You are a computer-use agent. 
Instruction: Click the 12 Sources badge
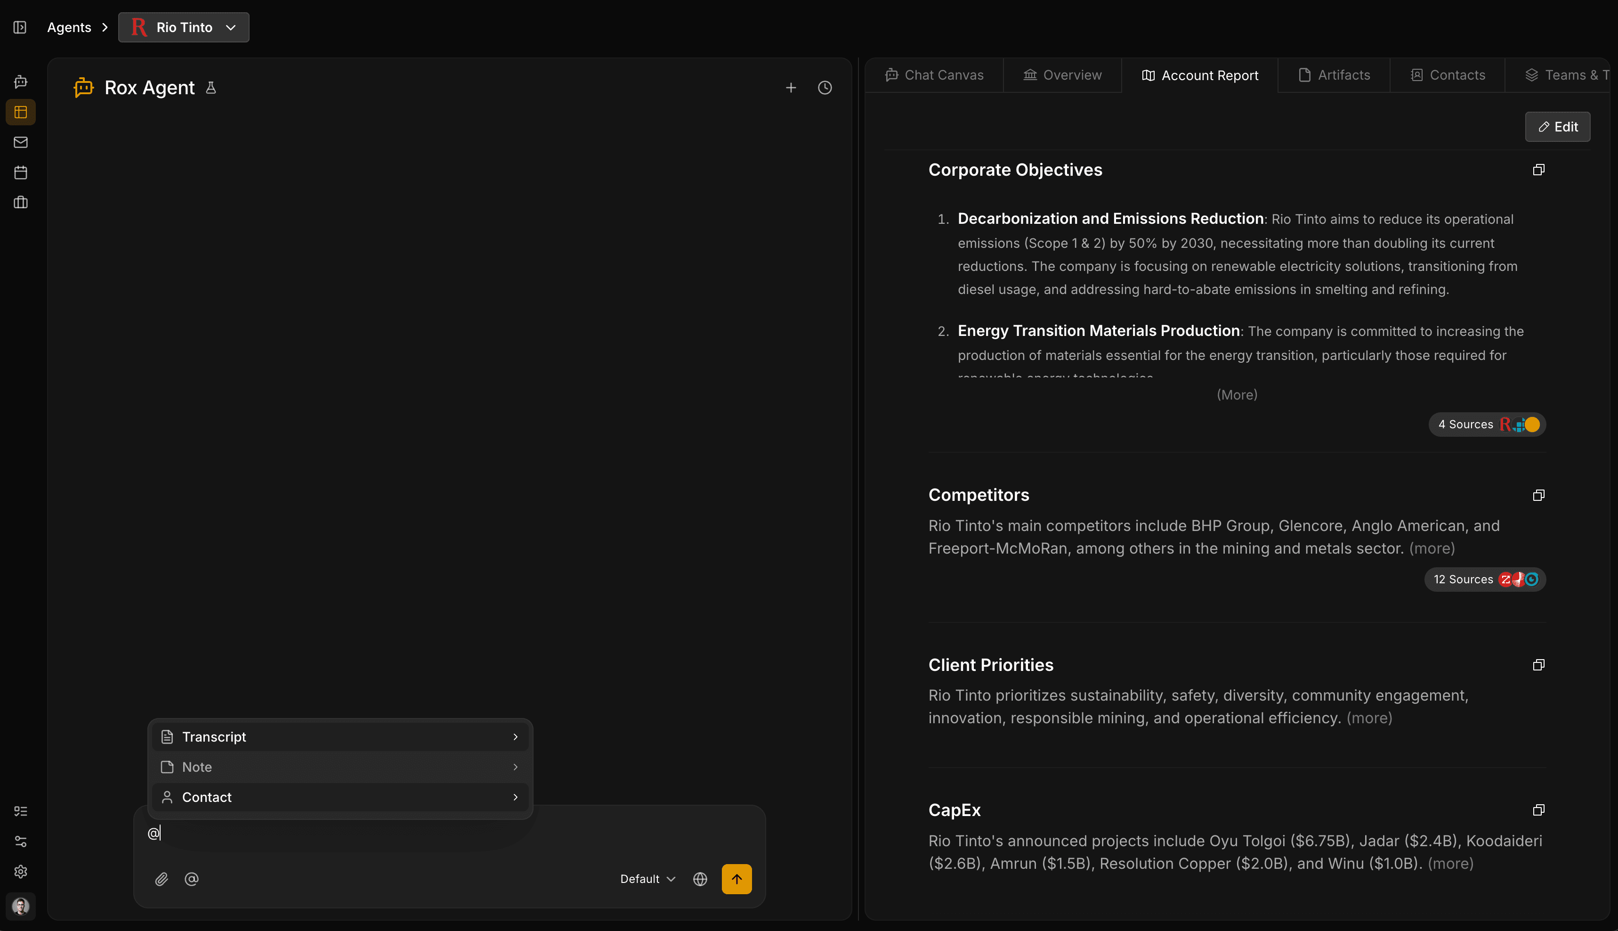point(1484,580)
